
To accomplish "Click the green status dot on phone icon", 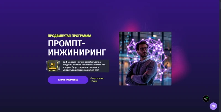I will [207, 98].
